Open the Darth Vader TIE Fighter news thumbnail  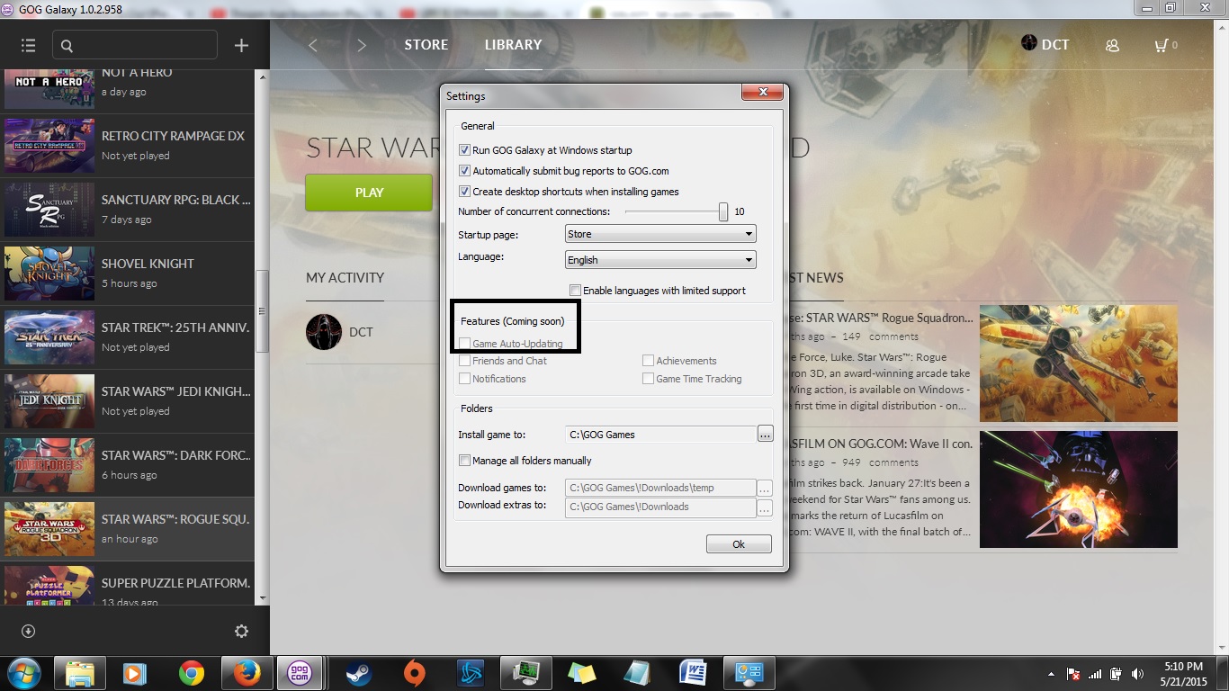[1078, 489]
